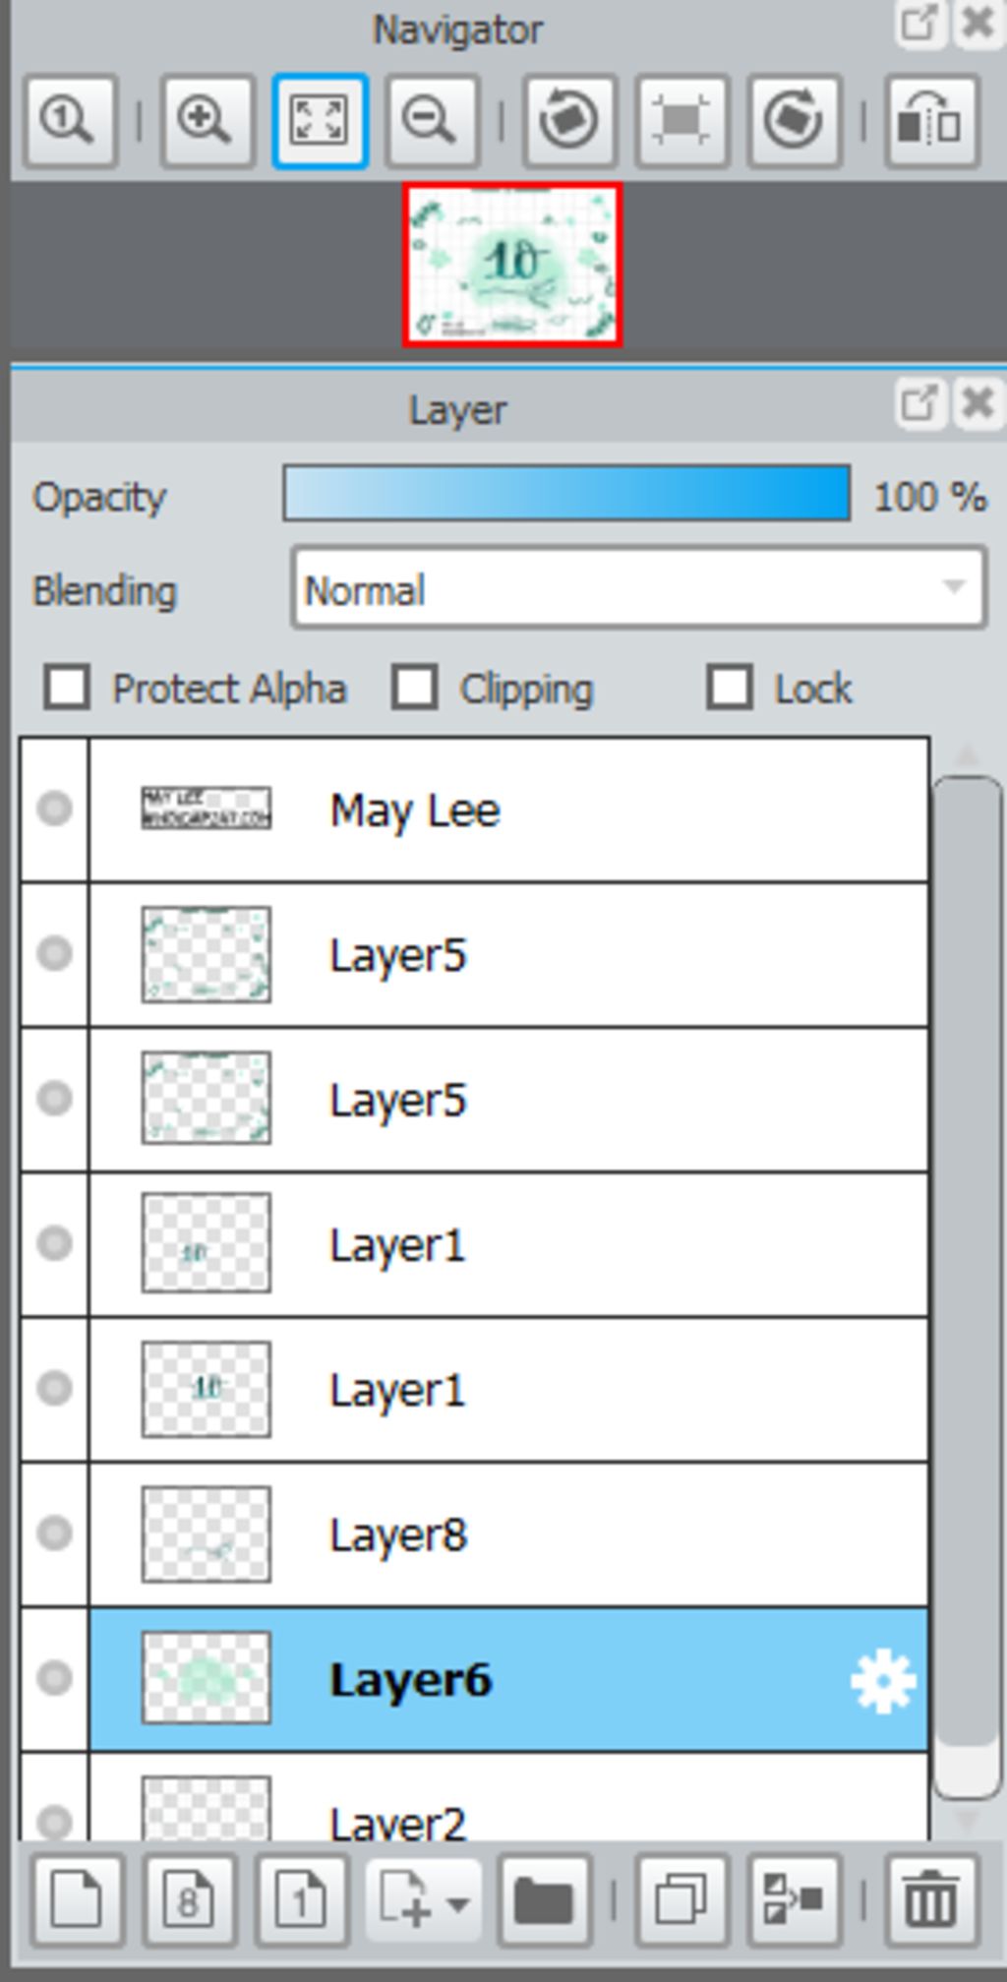Image resolution: width=1007 pixels, height=1982 pixels.
Task: Toggle visibility of May Lee layer
Action: [x=54, y=809]
